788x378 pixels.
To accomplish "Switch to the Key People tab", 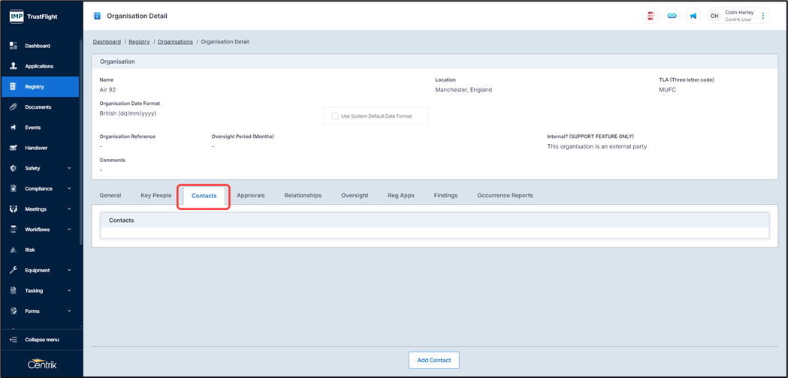I will pos(156,196).
